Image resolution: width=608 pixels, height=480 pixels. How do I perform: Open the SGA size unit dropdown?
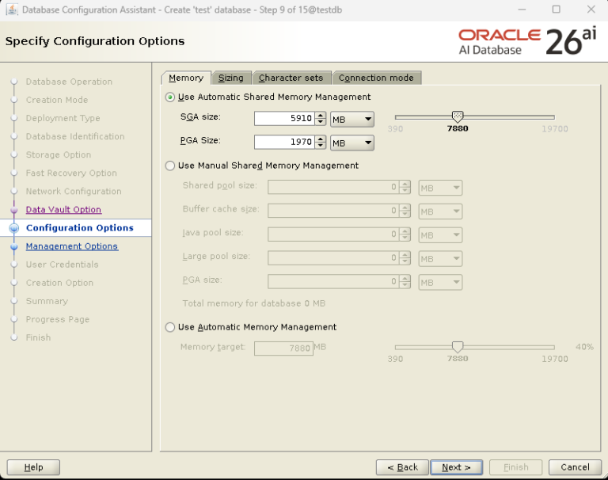pos(352,120)
